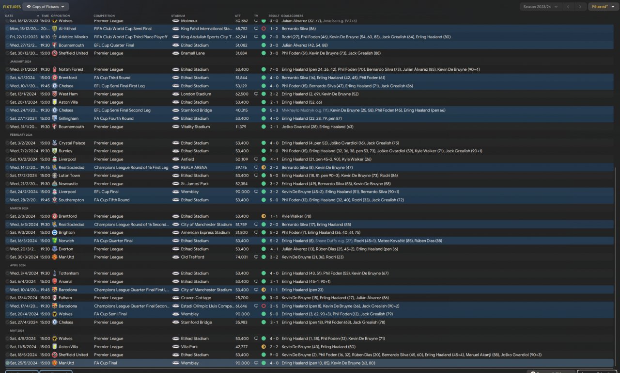
Task: Click the Southampton club badge
Action: [x=54, y=200]
